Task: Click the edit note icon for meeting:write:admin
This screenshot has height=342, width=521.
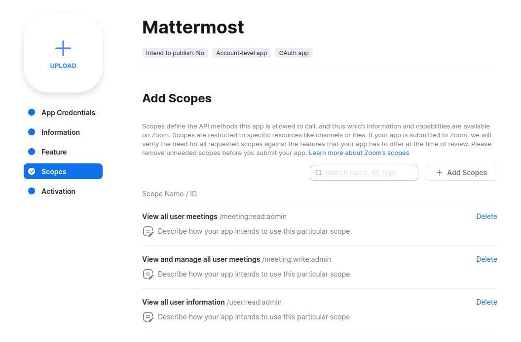Action: click(x=148, y=274)
